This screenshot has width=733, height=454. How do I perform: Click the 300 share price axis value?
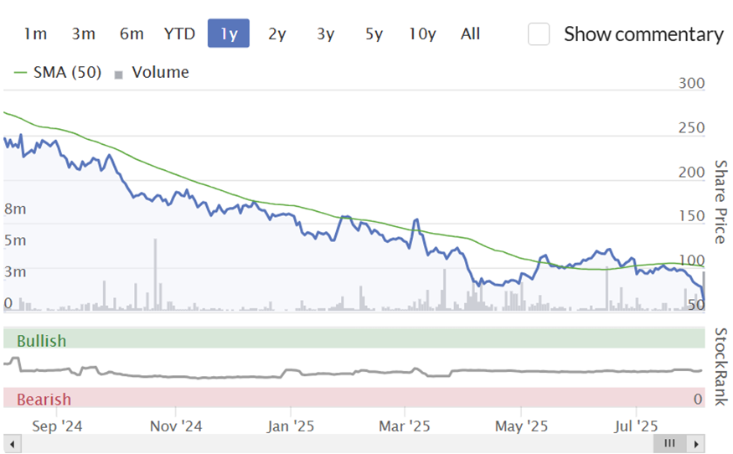tap(691, 83)
